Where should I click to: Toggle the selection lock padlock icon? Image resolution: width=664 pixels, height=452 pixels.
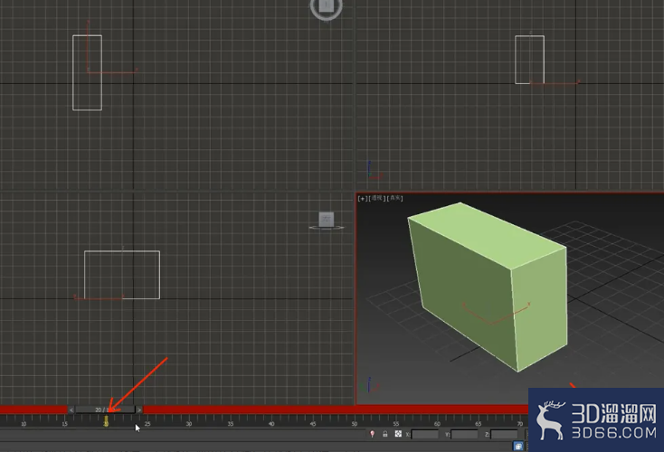point(385,434)
